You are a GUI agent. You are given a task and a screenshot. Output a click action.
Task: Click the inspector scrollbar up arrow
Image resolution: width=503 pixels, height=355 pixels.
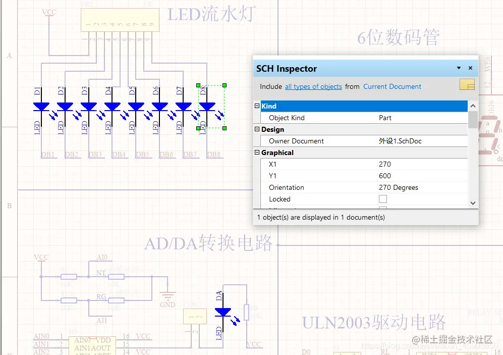473,106
